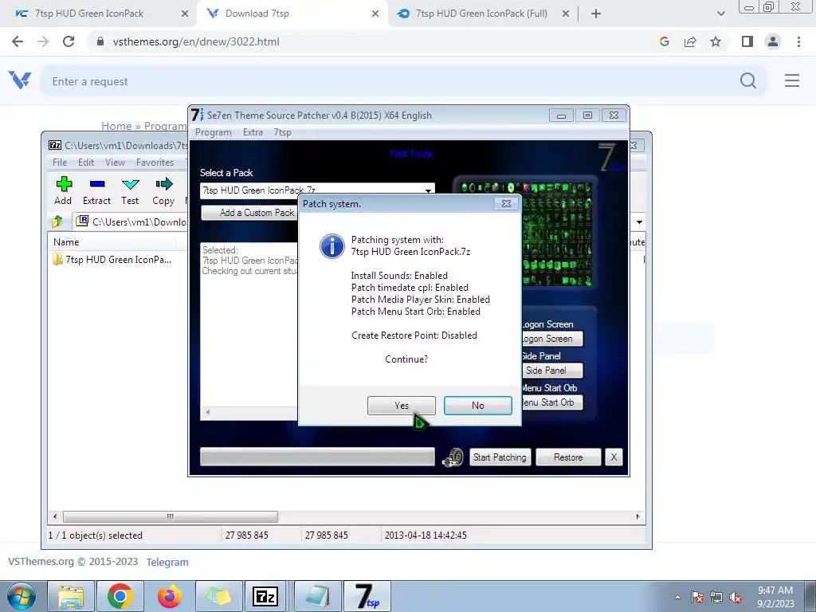Open the View menu in 7-Zip

coord(115,163)
